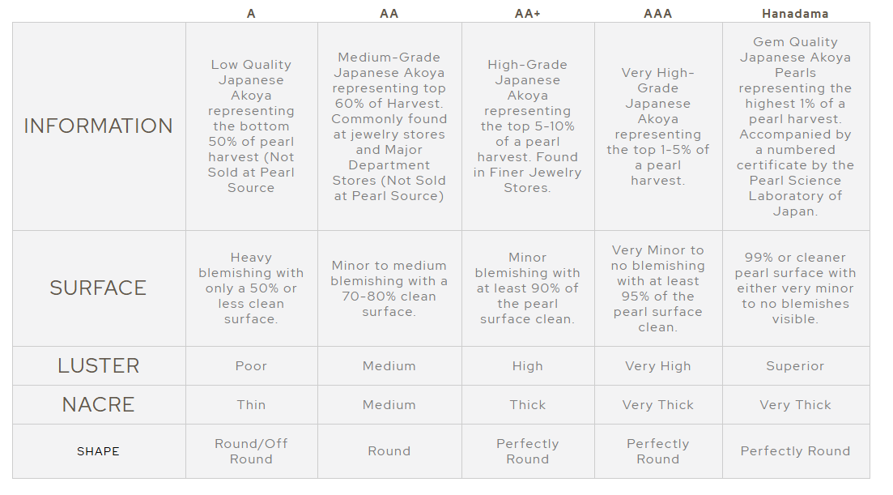Select the SHAPE row label
This screenshot has width=893, height=495.
pyautogui.click(x=99, y=451)
